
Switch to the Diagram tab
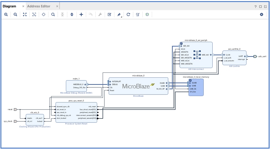(9, 6)
